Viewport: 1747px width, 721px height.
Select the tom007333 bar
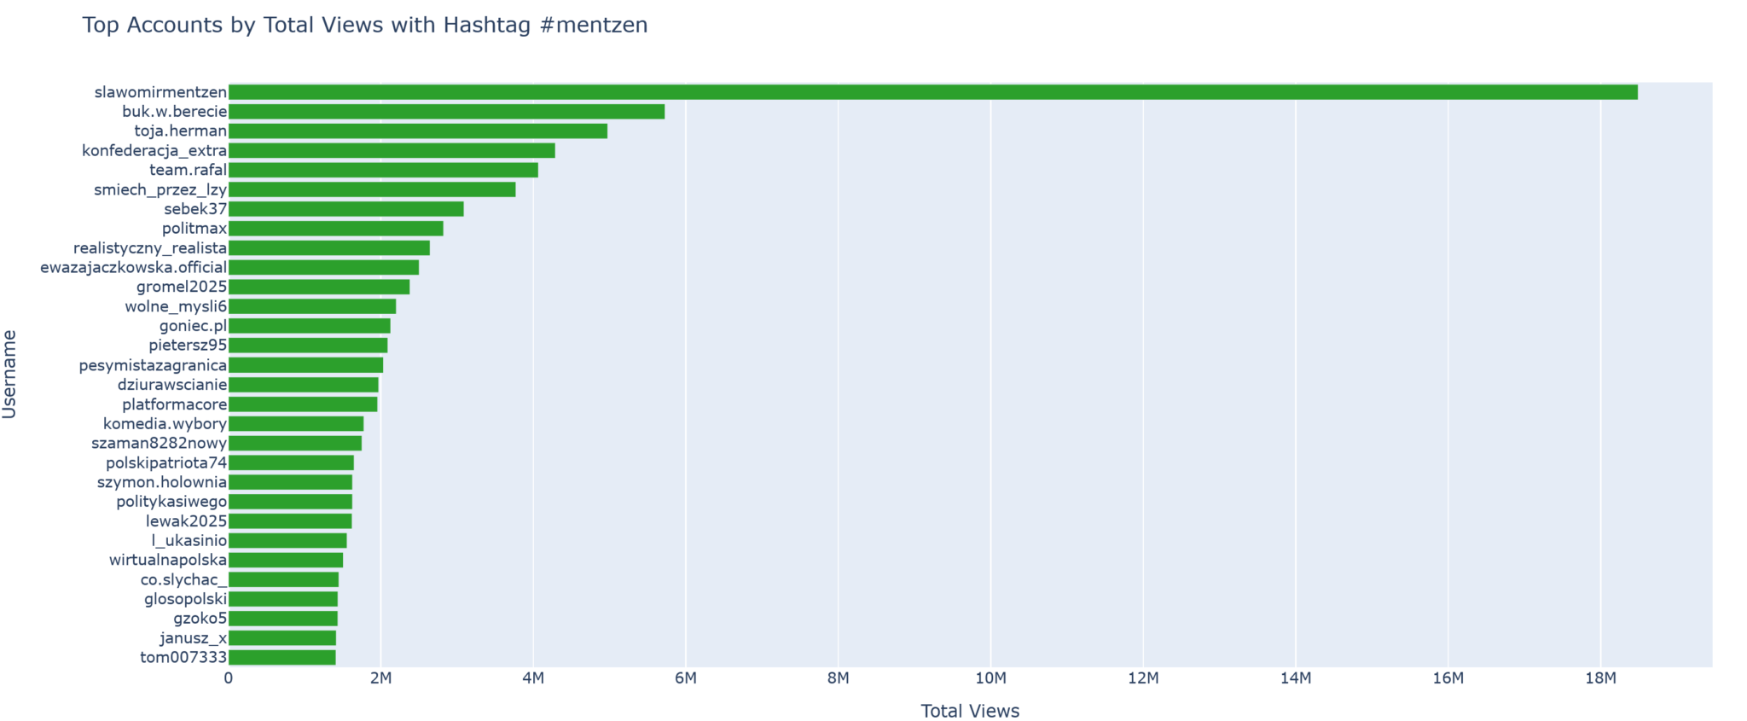[281, 657]
